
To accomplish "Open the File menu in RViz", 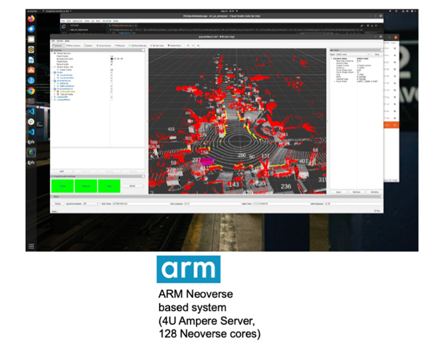I will tap(53, 41).
